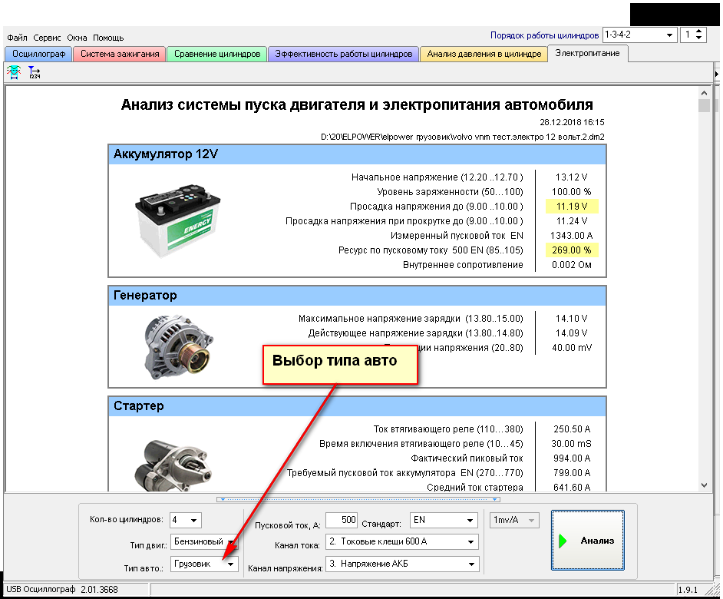Click the generator alternator image
723x599 pixels.
[x=178, y=347]
